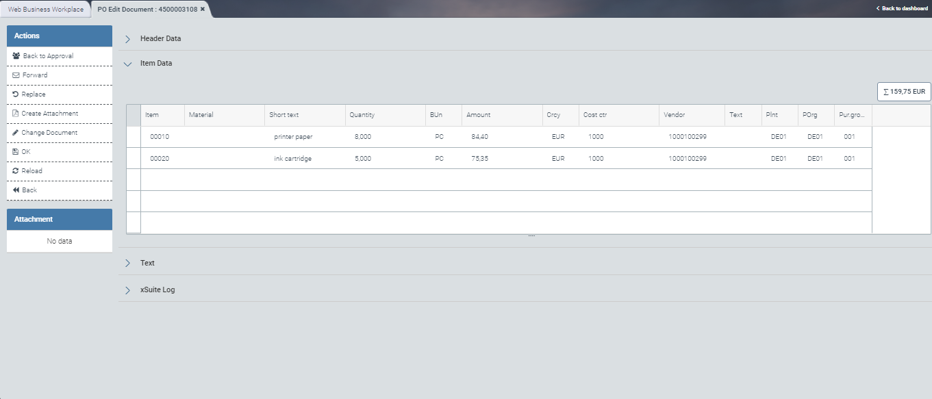Click the Forward envelope icon
Viewport: 932px width, 399px height.
[x=16, y=75]
